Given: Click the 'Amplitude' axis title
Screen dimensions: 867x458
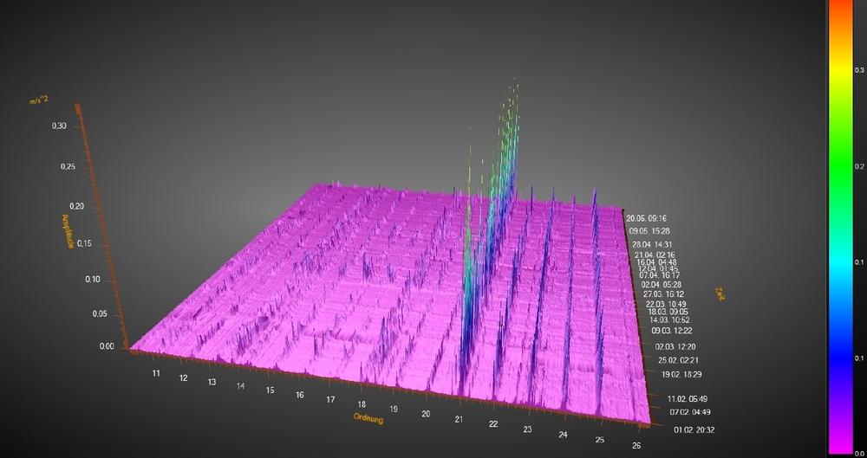Looking at the screenshot, I should 68,231.
